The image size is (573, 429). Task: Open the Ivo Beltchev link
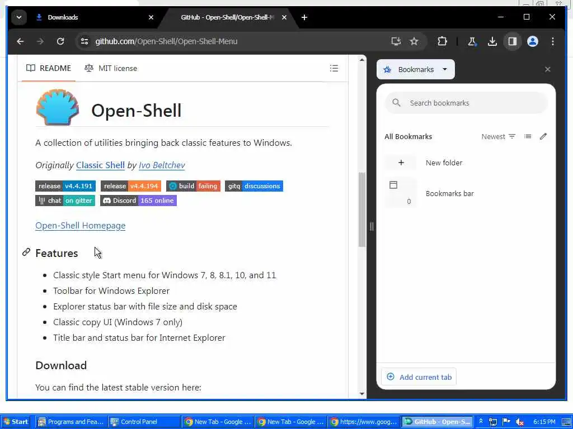point(162,165)
